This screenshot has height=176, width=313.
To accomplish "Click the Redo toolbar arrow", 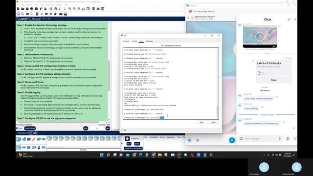I will [x=65, y=9].
